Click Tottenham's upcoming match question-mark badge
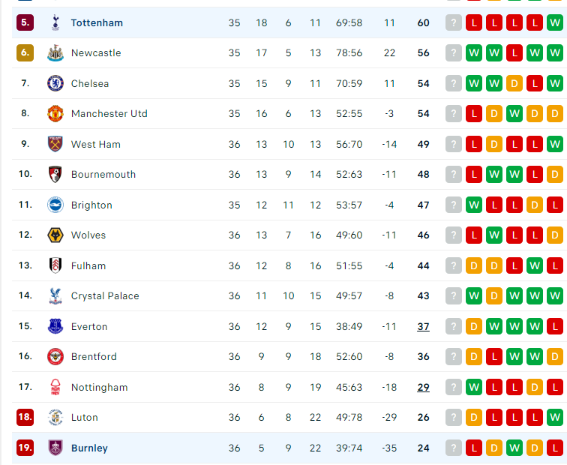The height and width of the screenshot is (465, 567). (x=454, y=22)
